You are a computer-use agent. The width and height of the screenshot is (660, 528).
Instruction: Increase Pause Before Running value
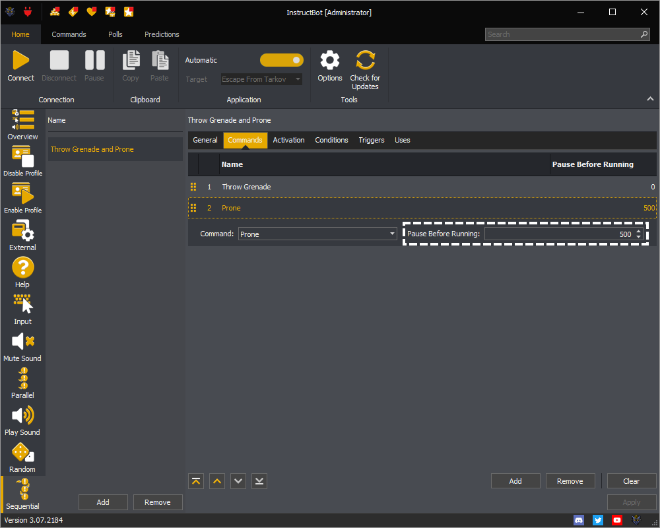click(x=638, y=231)
